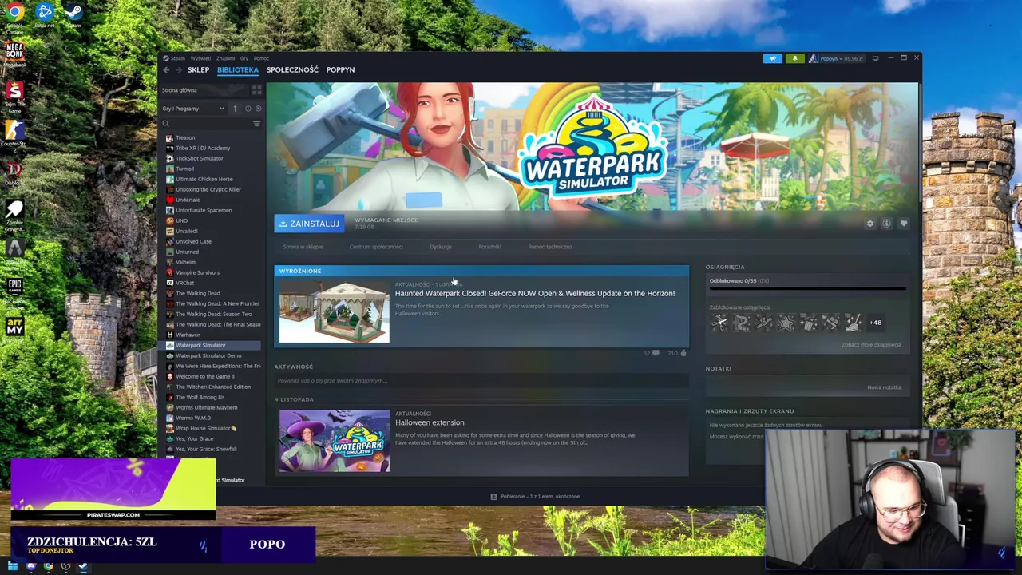This screenshot has width=1022, height=575.
Task: Click the +48 more achievements badge
Action: [875, 323]
